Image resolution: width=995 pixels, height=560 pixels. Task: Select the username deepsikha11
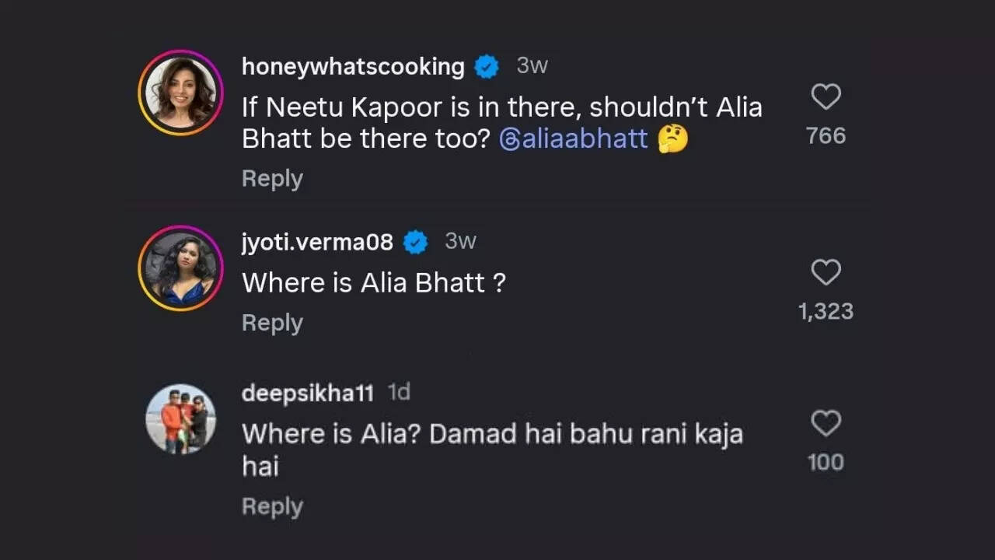(307, 393)
